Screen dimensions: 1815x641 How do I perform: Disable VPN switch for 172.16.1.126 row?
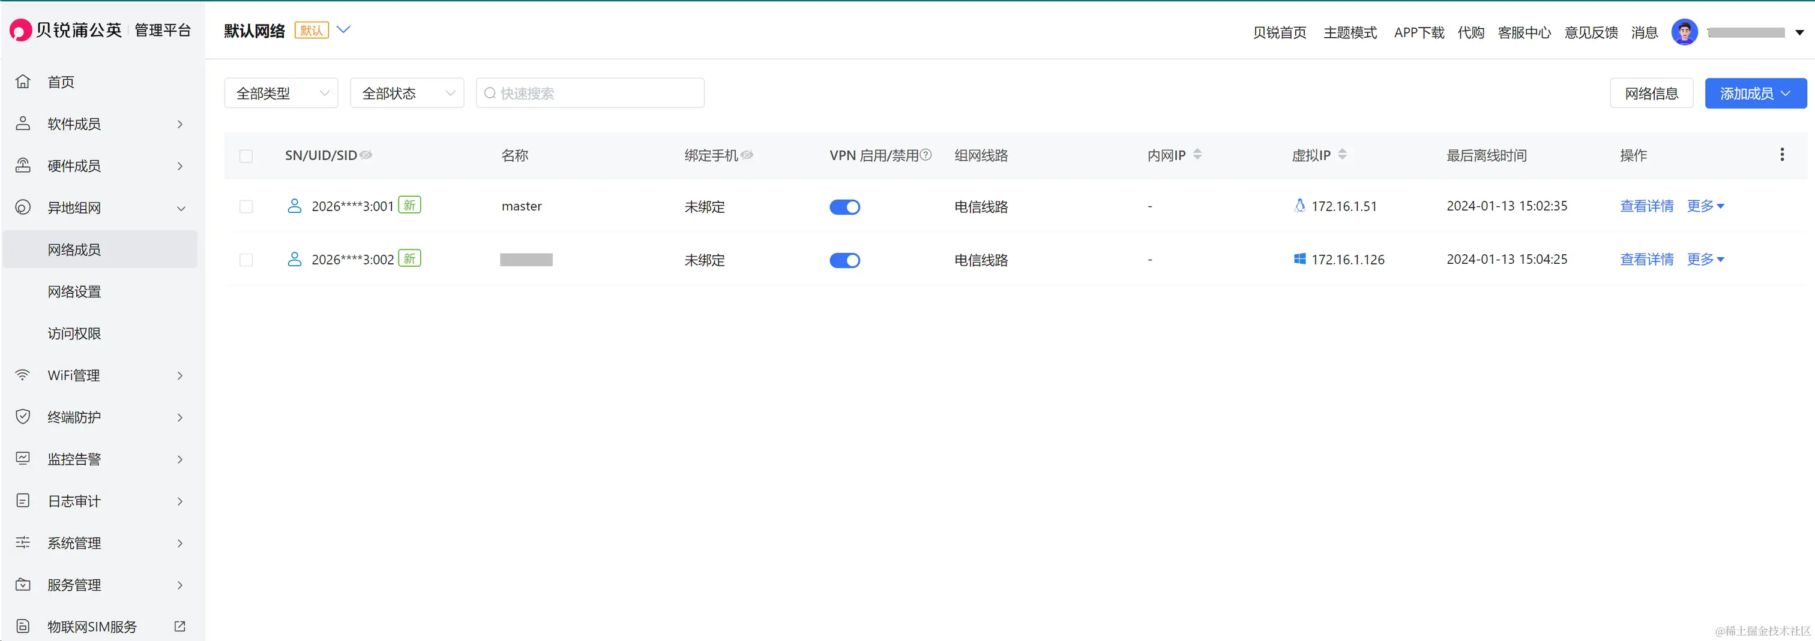pyautogui.click(x=845, y=260)
